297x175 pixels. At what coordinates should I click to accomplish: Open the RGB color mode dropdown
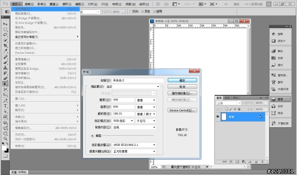tap(123, 120)
